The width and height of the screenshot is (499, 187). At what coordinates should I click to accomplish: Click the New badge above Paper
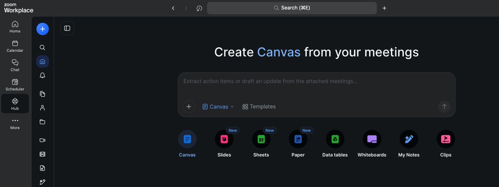[306, 130]
